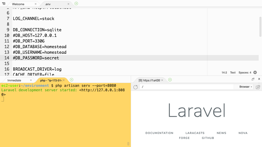Open the LARACASTS link

click(x=195, y=133)
